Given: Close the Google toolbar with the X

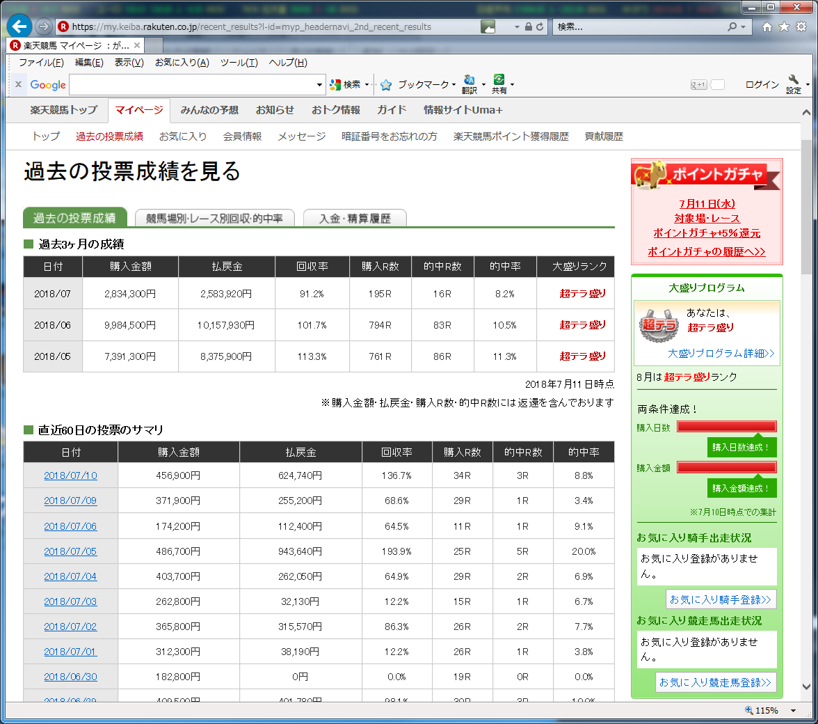Looking at the screenshot, I should [x=18, y=84].
